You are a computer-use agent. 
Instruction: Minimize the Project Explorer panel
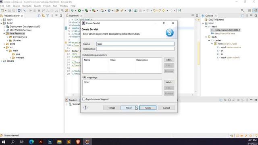[56, 15]
